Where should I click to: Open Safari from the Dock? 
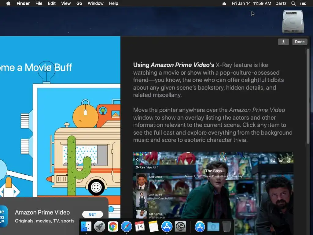click(x=126, y=226)
